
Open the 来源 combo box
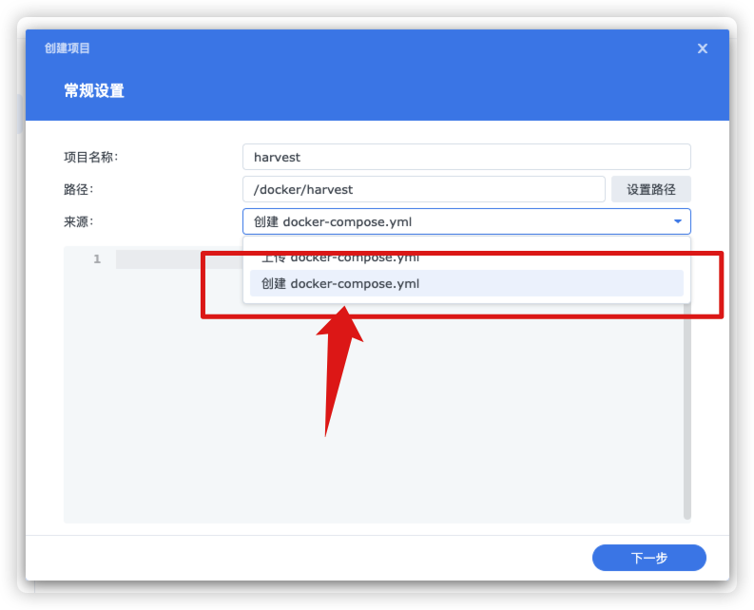[456, 221]
